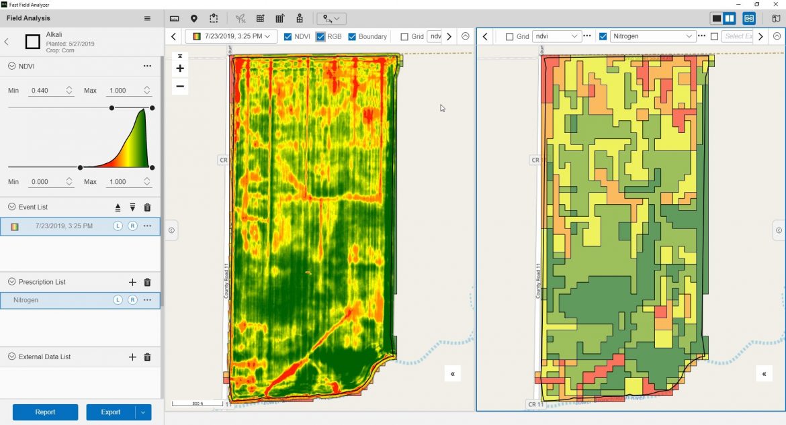Switch to split dual-map view
The image size is (786, 425).
coord(730,19)
